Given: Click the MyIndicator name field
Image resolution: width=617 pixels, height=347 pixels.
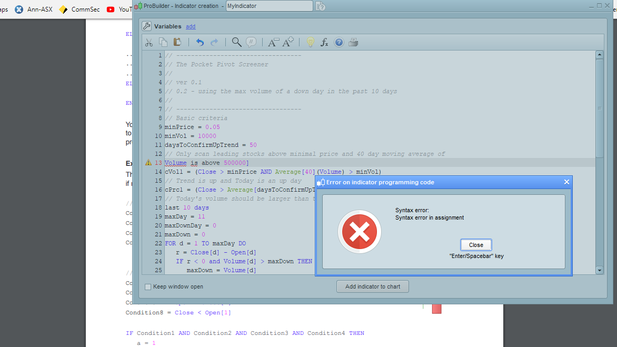Looking at the screenshot, I should coord(269,6).
